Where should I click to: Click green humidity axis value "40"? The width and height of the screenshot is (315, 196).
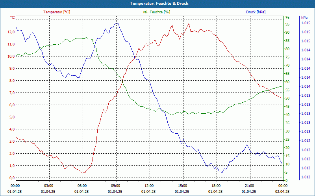tap(287, 115)
